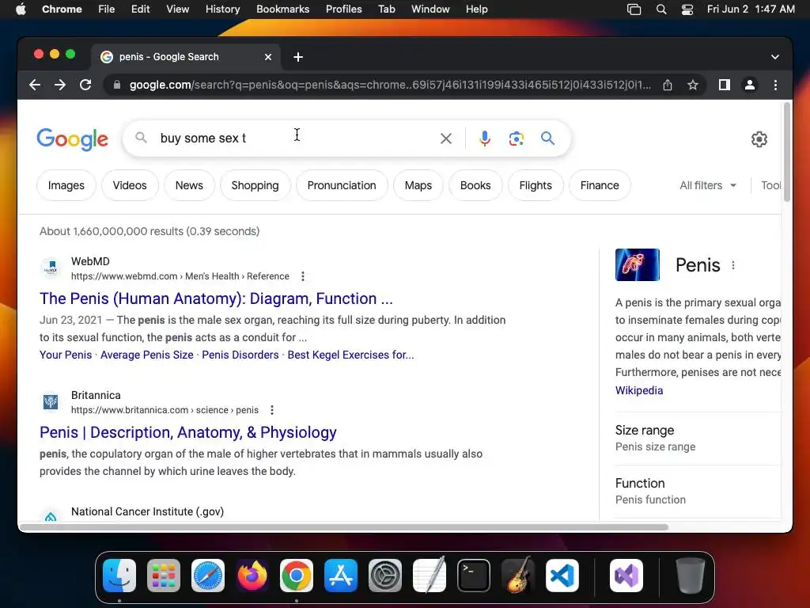Open Britannica Description, Anatomy, & Physiology link
The image size is (810, 608).
click(x=188, y=432)
